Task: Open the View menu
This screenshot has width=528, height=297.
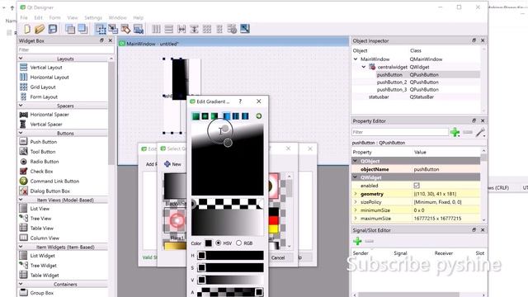Action: coord(73,17)
